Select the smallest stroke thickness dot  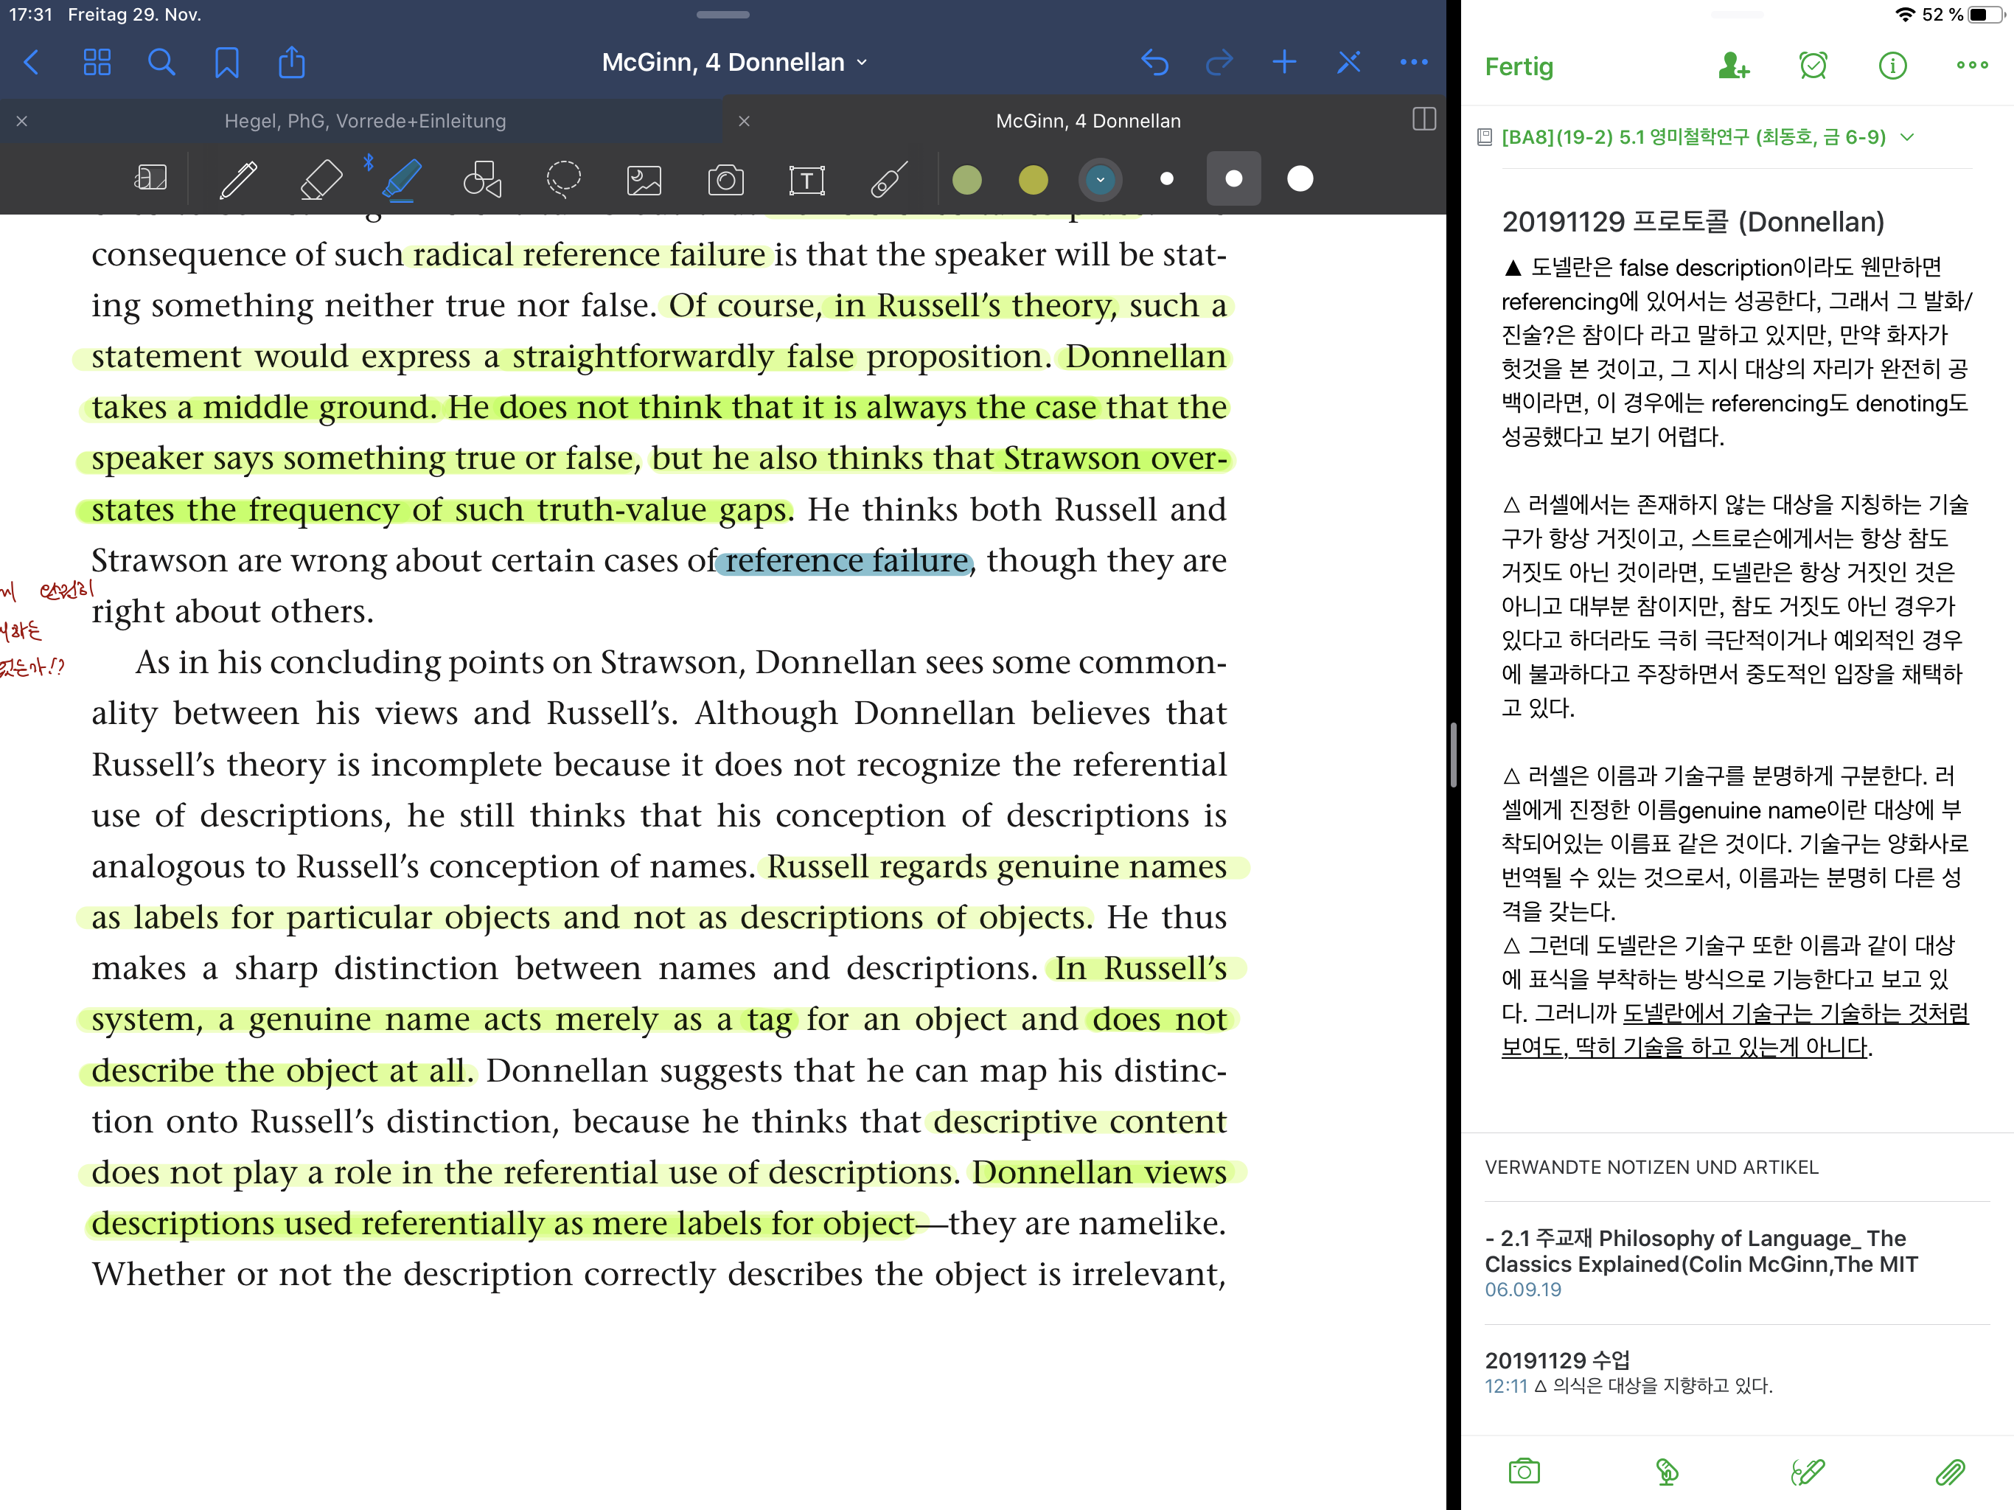[x=1166, y=178]
